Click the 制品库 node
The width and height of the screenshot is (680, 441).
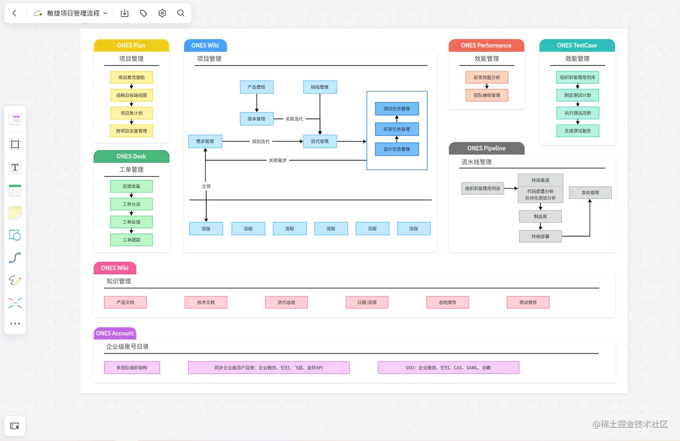(540, 216)
